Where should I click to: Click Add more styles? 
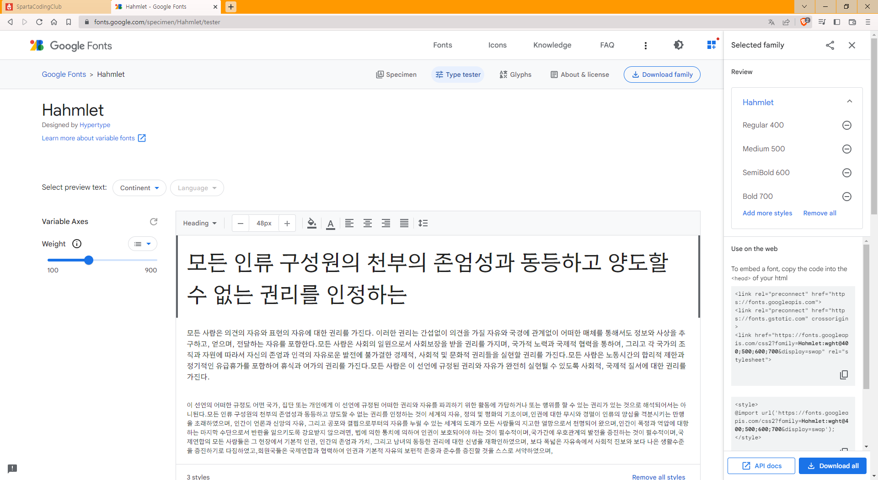pyautogui.click(x=767, y=213)
